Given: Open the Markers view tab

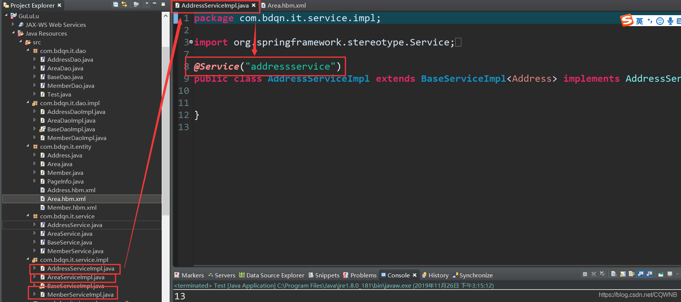Looking at the screenshot, I should tap(189, 275).
